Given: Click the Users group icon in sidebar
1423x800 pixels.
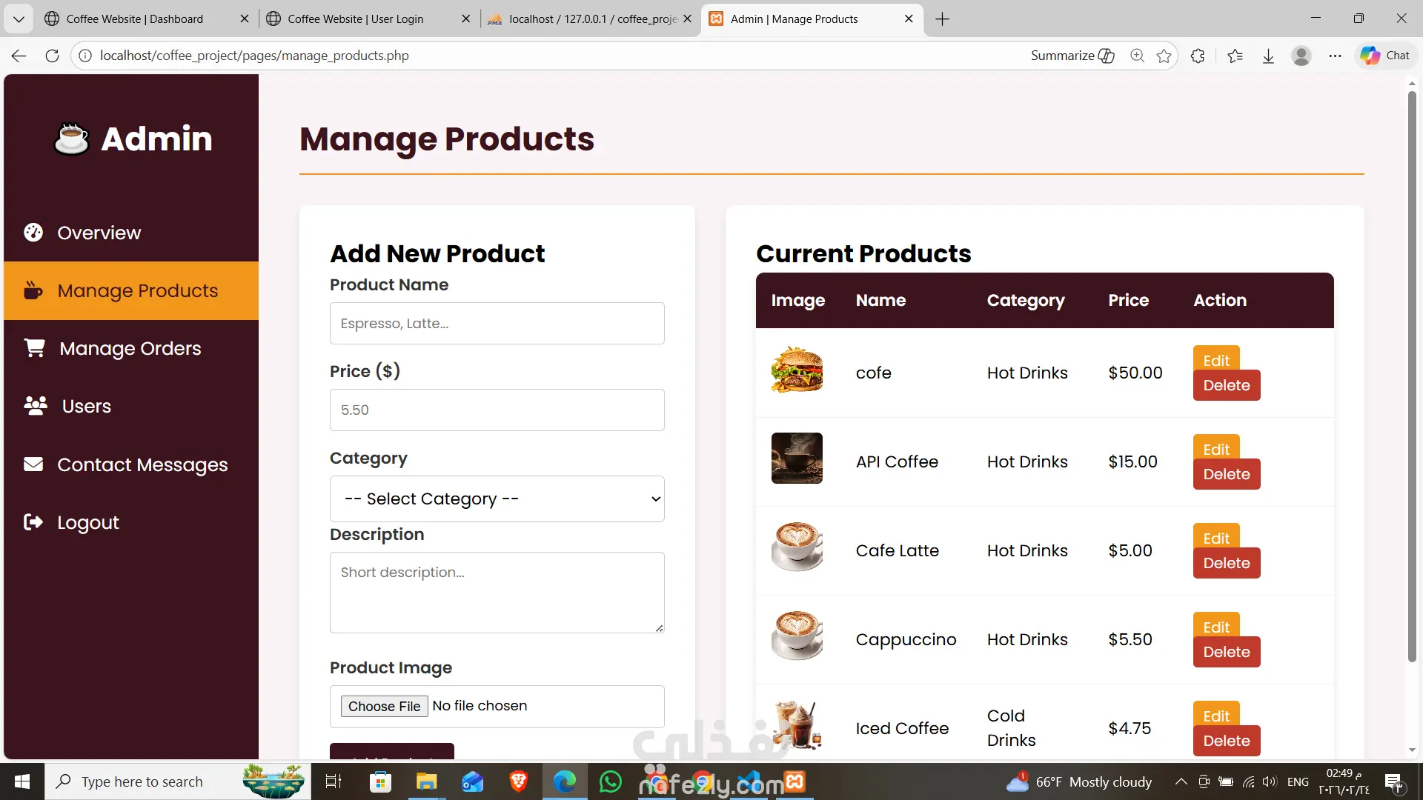Looking at the screenshot, I should 36,406.
